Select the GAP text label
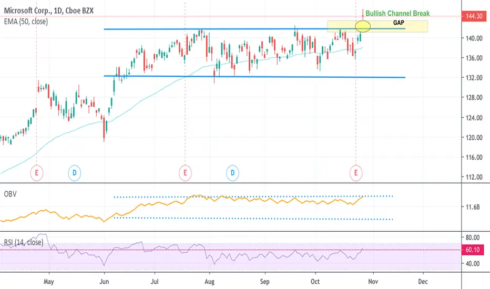This screenshot has height=289, width=490. [x=399, y=23]
